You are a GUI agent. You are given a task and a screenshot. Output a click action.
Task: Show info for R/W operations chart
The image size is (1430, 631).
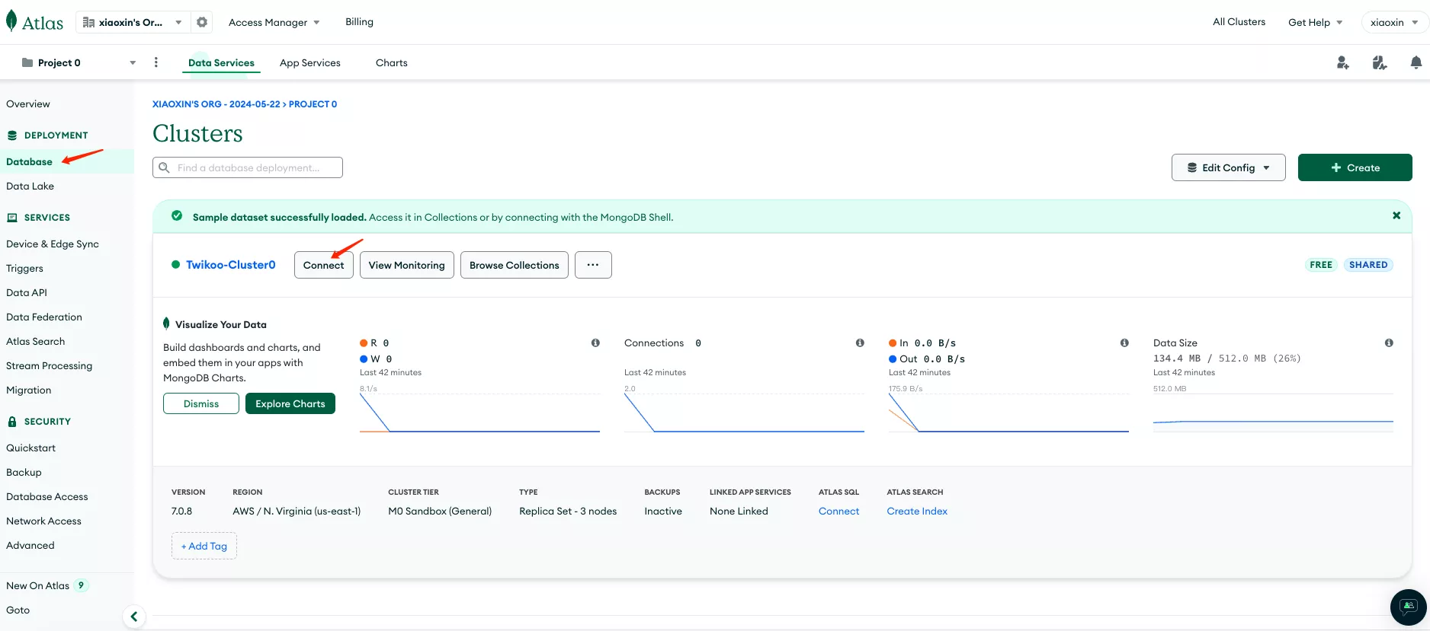tap(595, 343)
